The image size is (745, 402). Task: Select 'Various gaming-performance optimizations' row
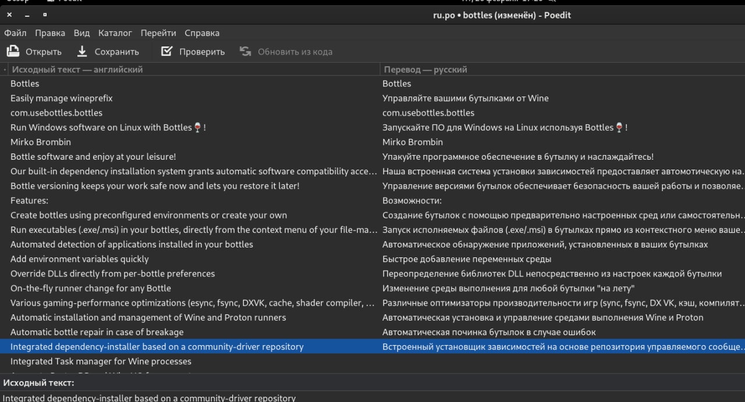(372, 303)
